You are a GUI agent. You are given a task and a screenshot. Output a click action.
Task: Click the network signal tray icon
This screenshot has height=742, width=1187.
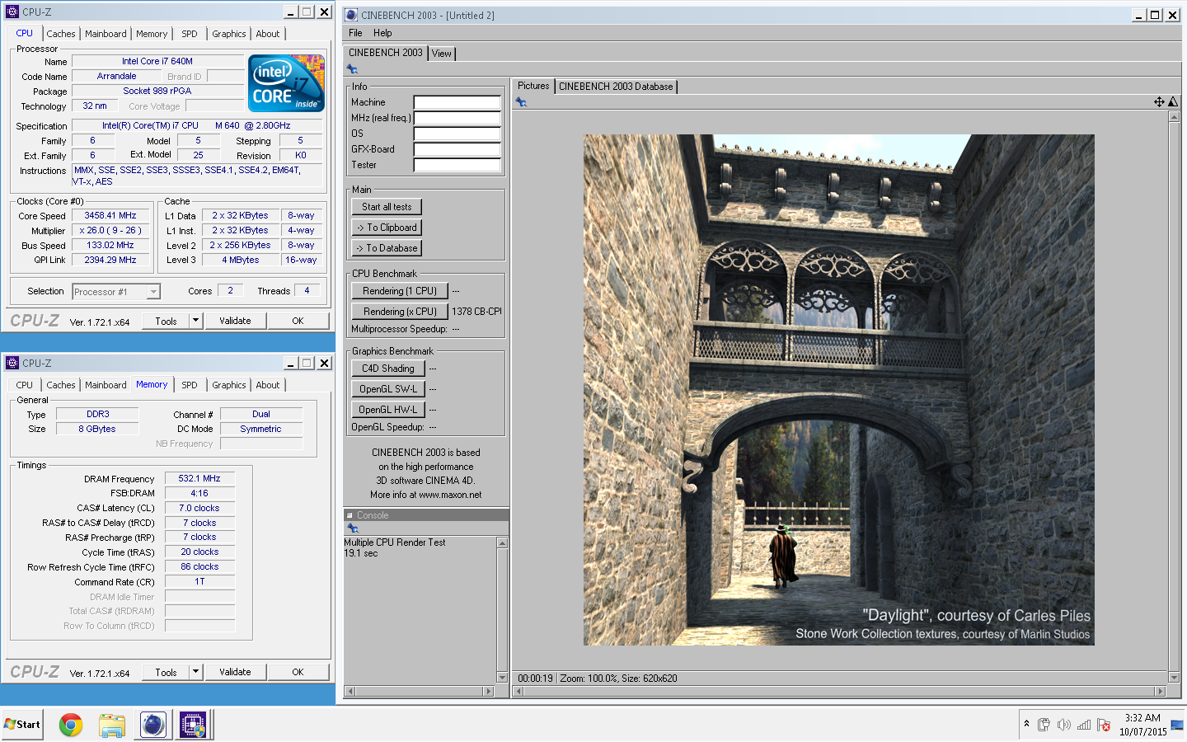(1084, 725)
